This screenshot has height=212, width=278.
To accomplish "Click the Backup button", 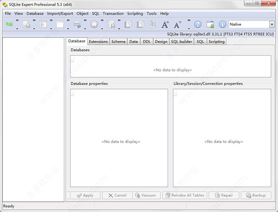I will pos(256,195).
